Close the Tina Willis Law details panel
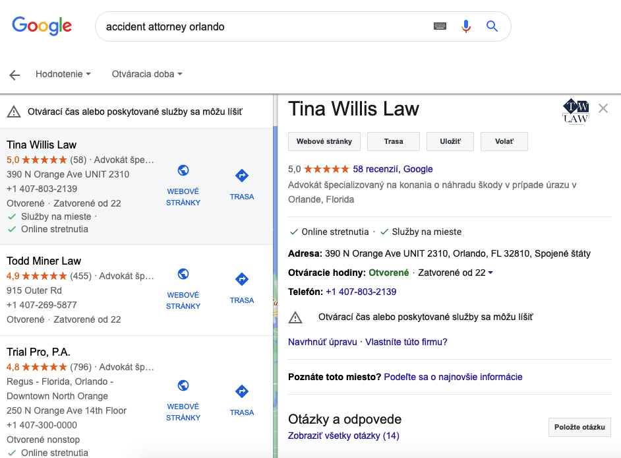621x458 pixels. point(603,108)
